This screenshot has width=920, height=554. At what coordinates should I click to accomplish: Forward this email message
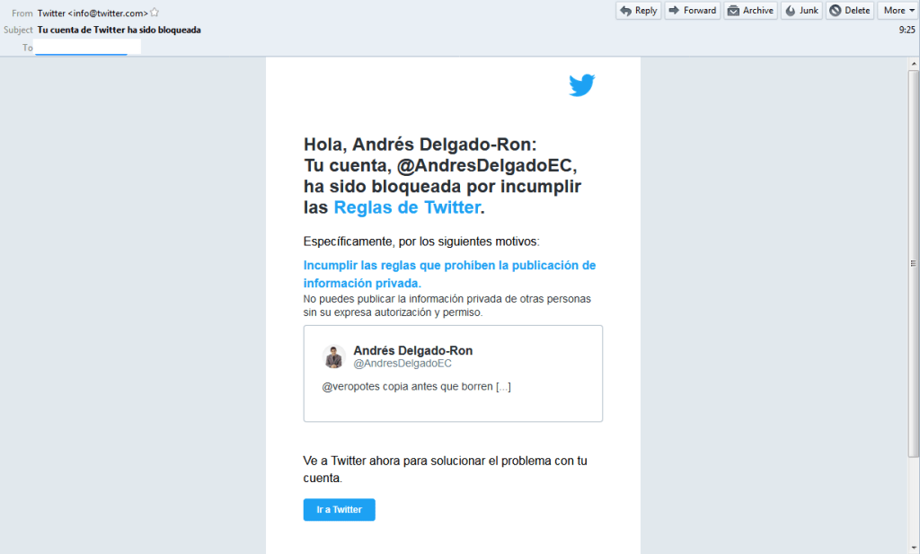[x=692, y=11]
